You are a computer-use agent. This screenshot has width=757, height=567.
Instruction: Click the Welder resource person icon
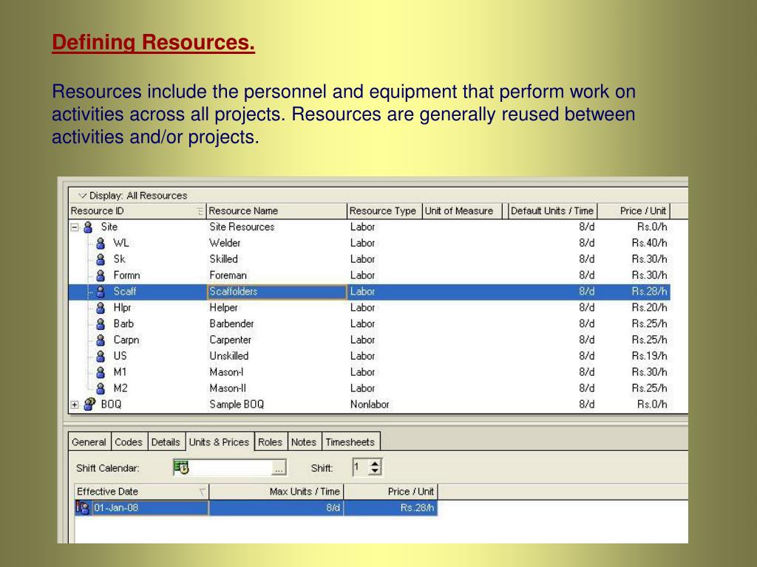(101, 243)
